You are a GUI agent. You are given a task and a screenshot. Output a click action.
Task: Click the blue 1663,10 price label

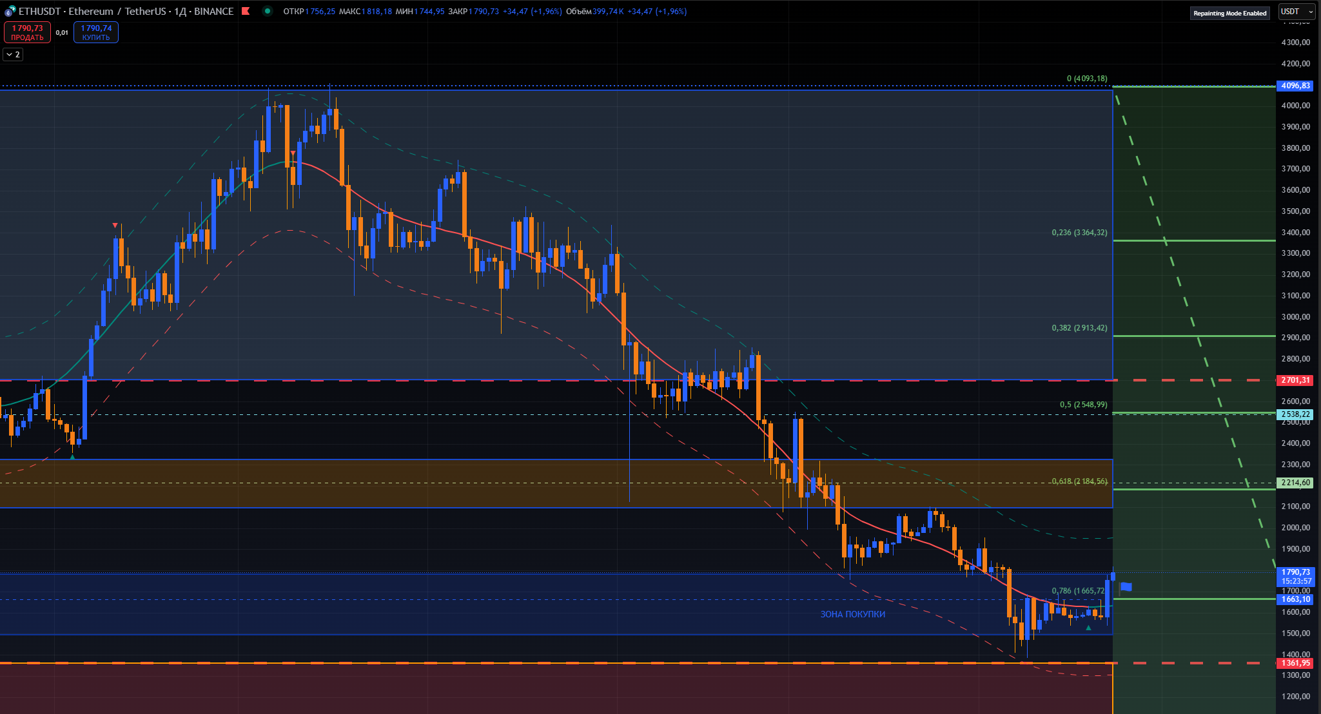tap(1295, 599)
